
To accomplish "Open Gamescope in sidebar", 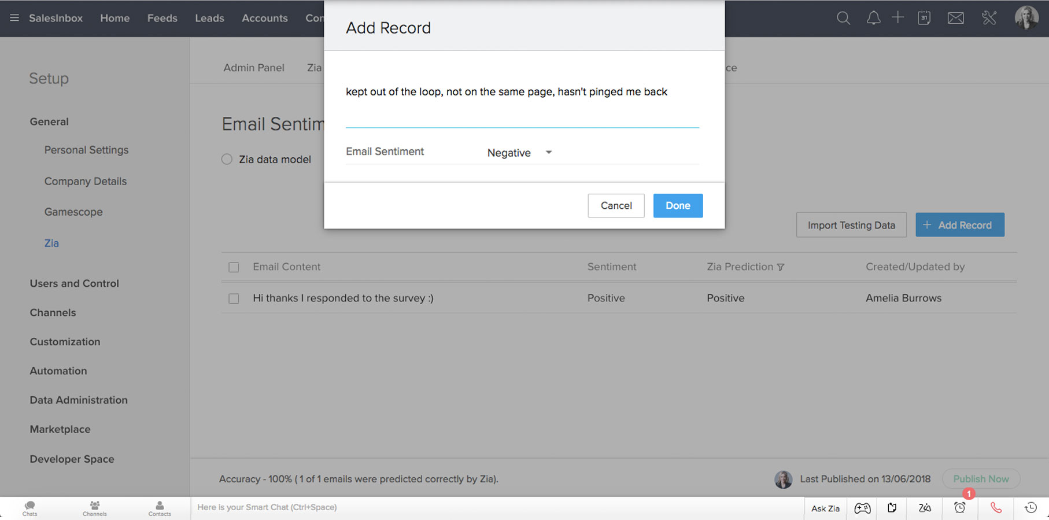I will [73, 212].
